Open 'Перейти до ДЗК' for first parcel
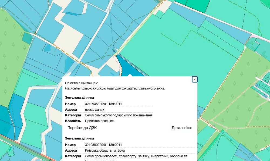 tap(82, 128)
